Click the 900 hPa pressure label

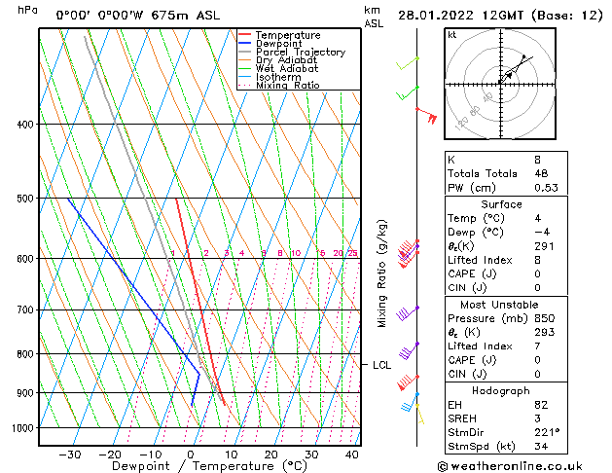(25, 393)
